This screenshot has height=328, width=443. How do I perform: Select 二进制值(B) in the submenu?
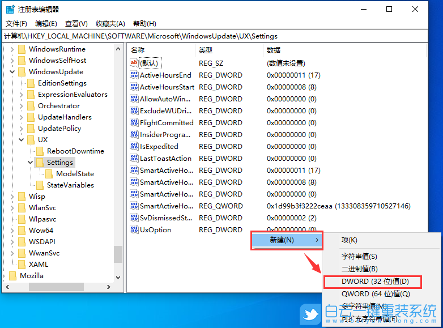[x=359, y=269]
